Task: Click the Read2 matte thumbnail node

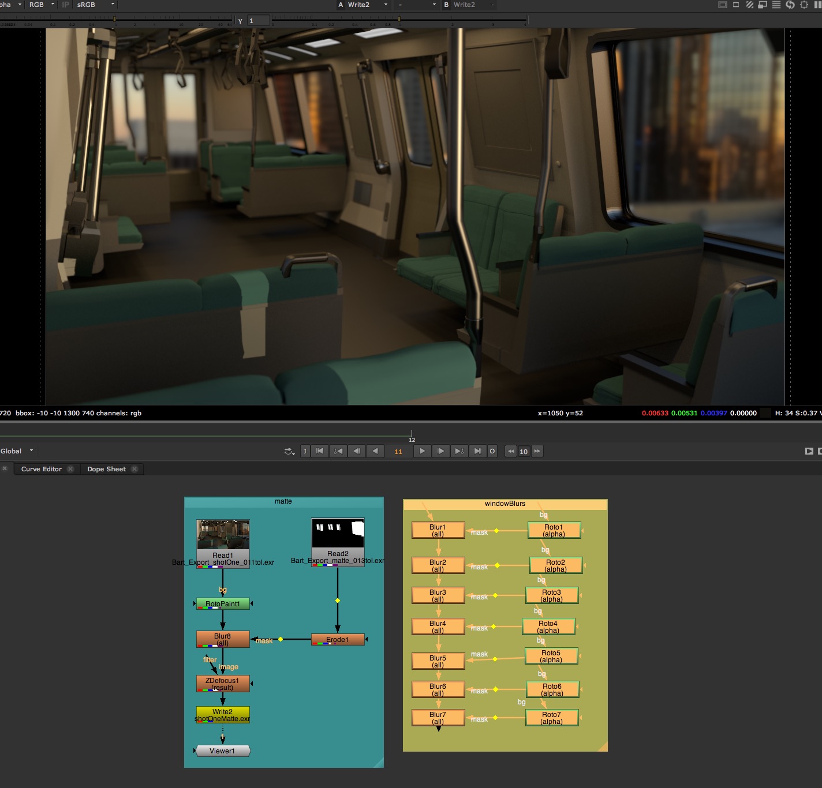Action: click(338, 534)
